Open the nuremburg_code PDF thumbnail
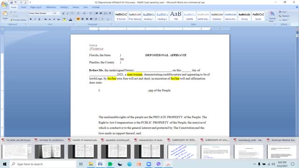Image resolution: width=299 pixels, height=168 pixels. click(249, 152)
